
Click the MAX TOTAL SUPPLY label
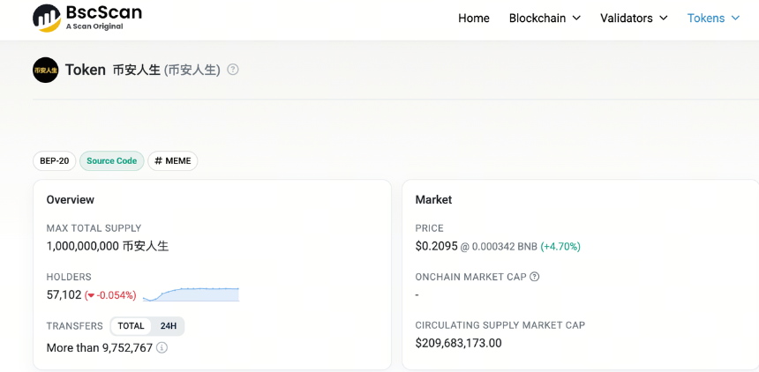[94, 227]
